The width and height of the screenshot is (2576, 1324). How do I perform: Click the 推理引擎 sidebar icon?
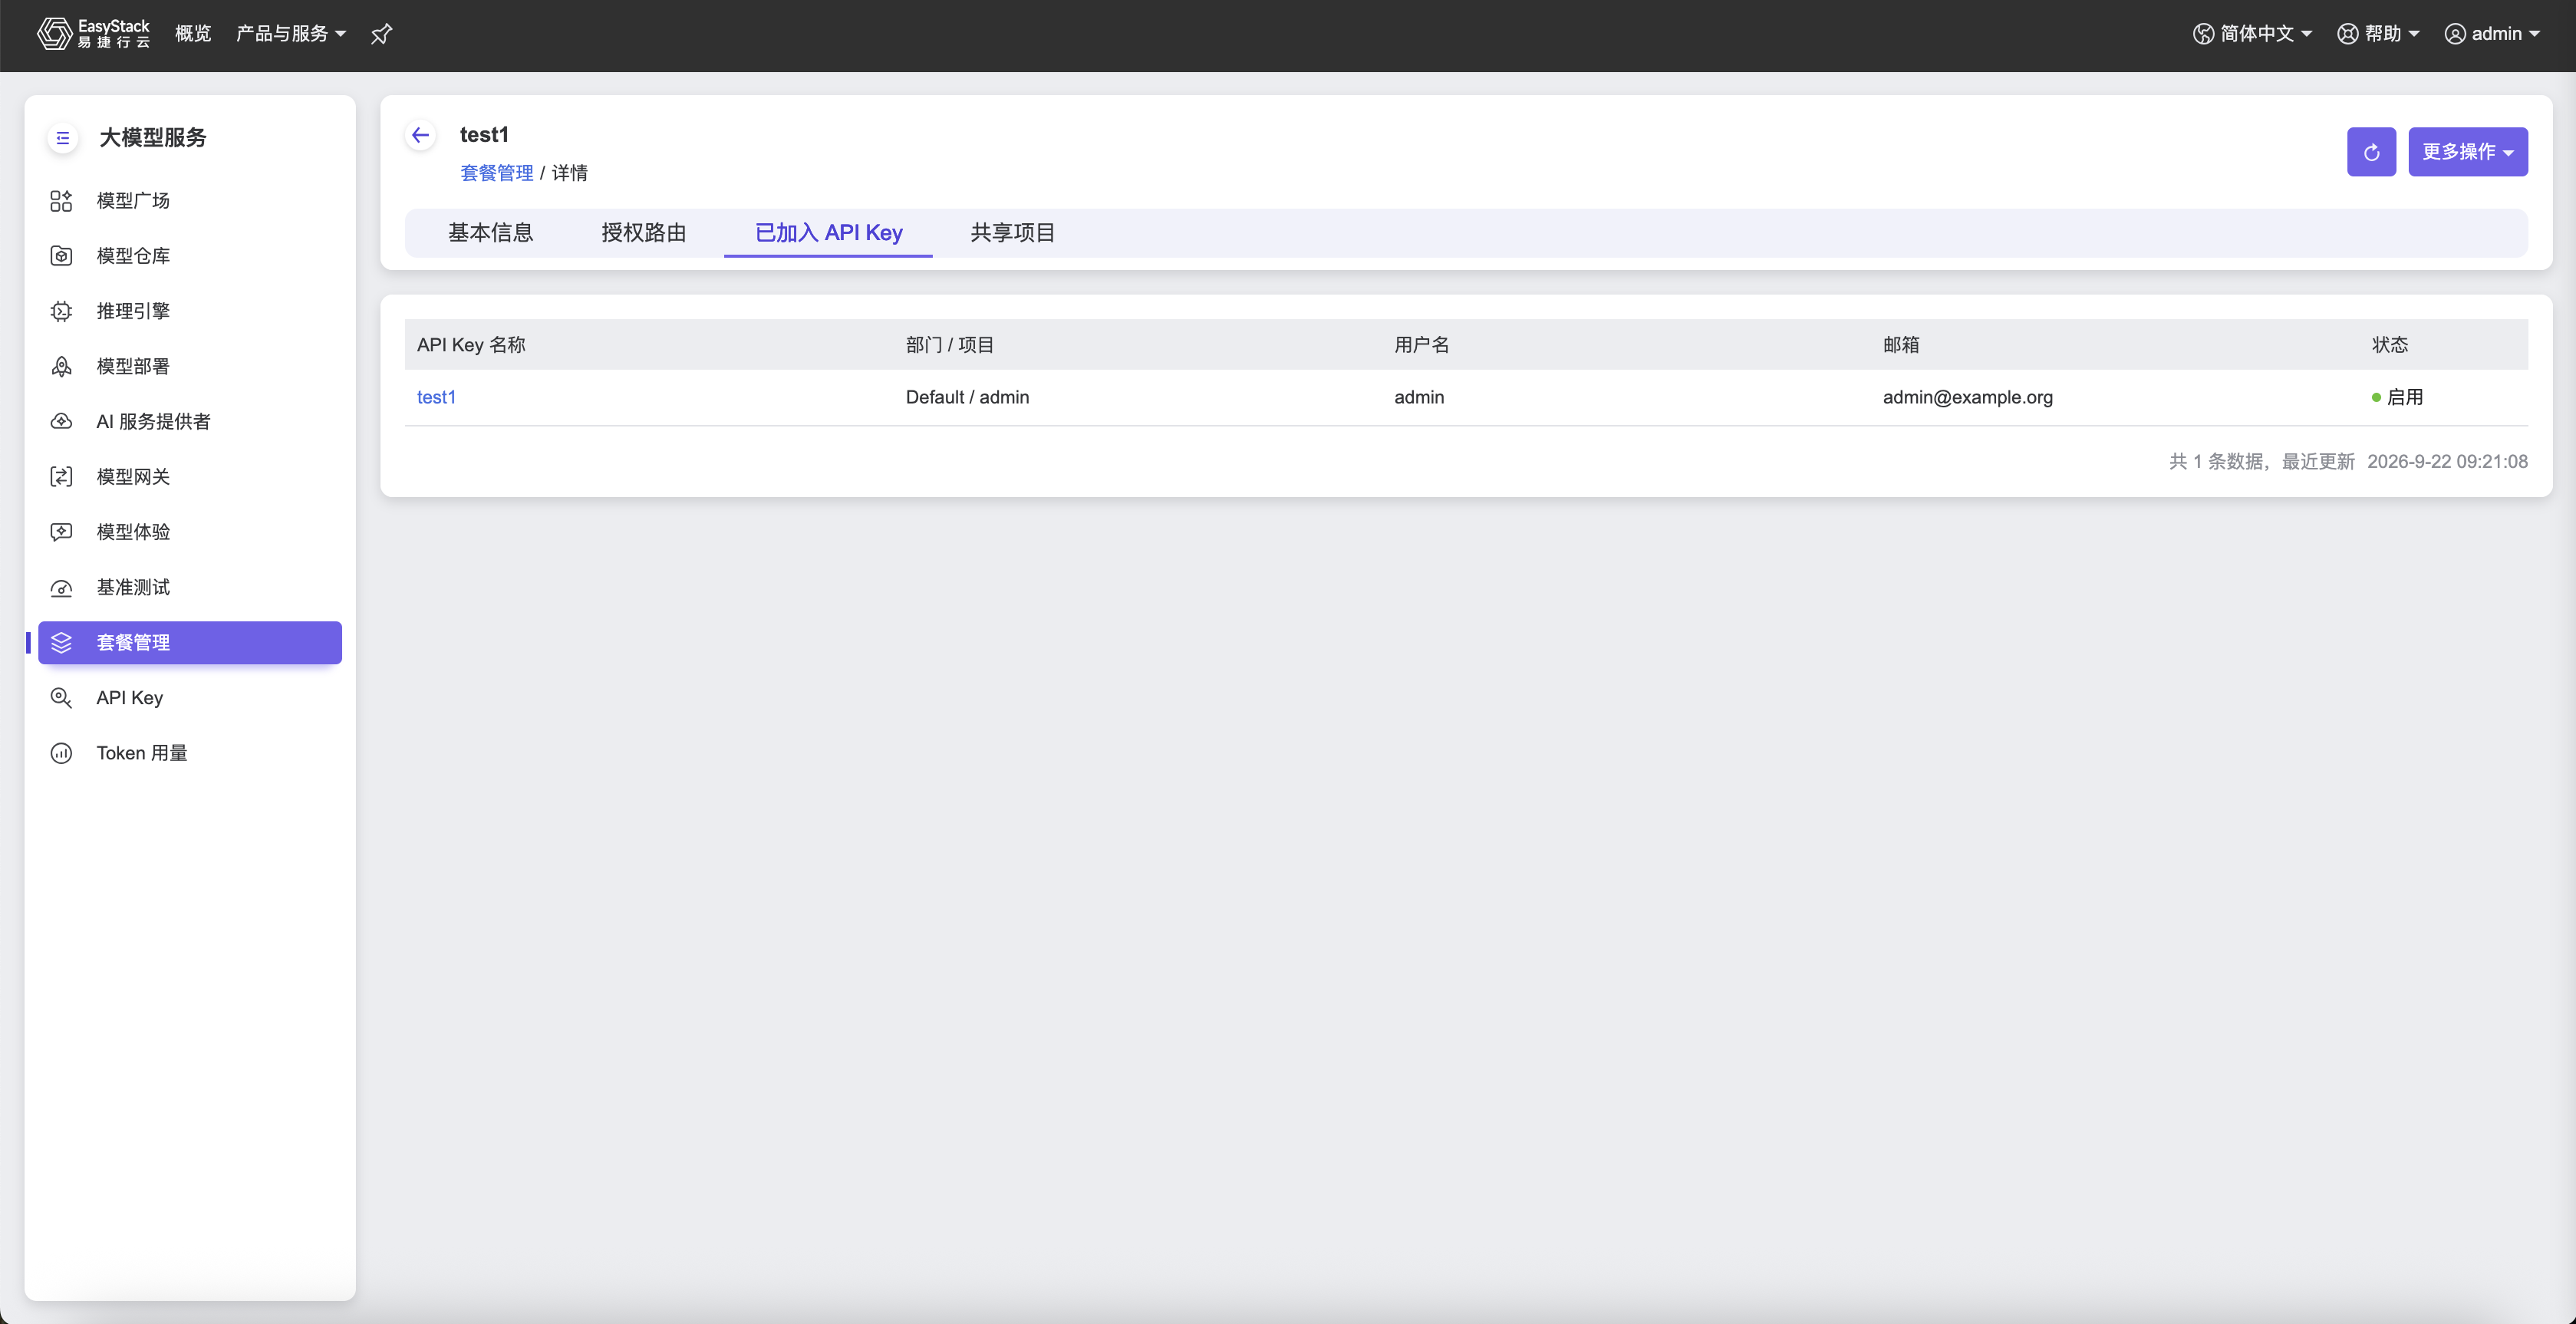click(61, 311)
